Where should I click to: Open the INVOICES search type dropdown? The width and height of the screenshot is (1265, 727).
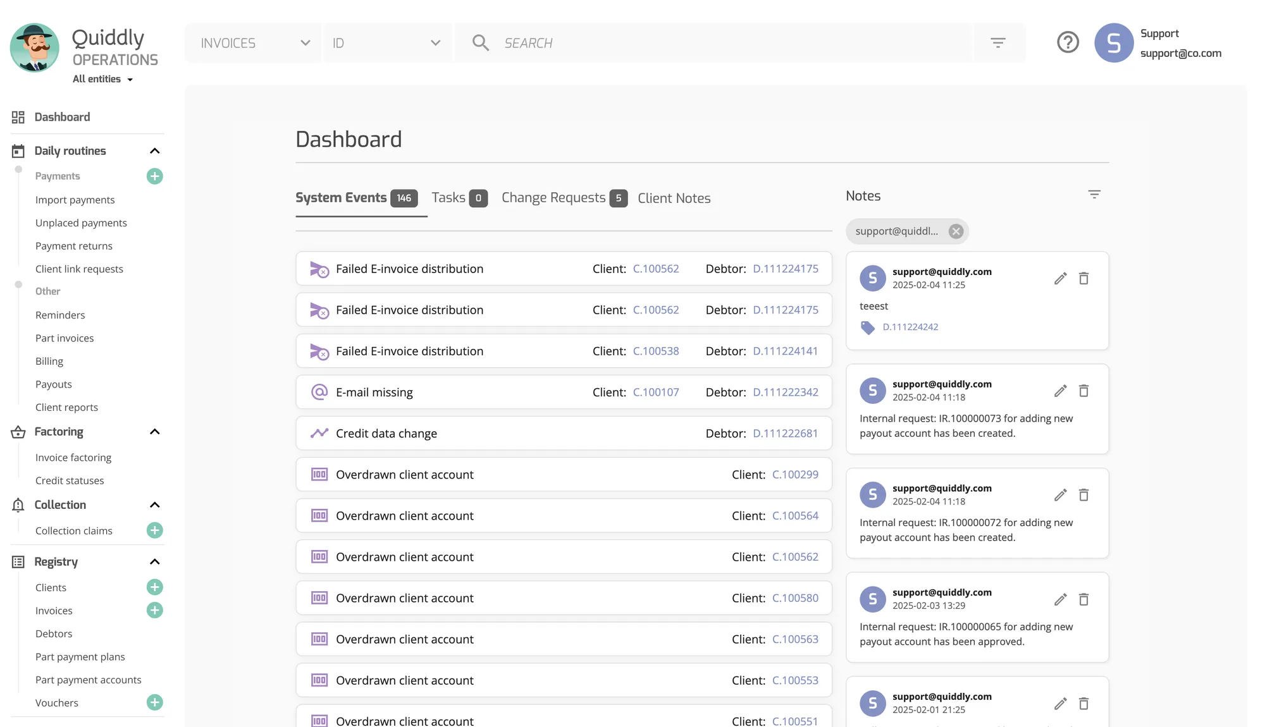[x=253, y=43]
